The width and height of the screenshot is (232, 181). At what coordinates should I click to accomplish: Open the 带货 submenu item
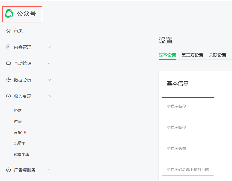(x=18, y=132)
